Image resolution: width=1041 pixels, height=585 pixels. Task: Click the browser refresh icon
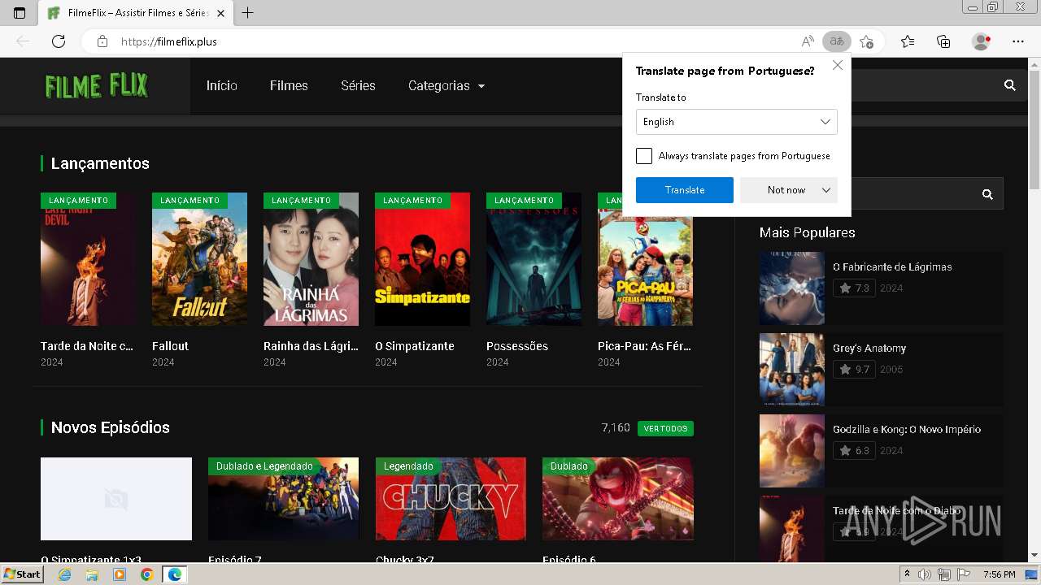[x=59, y=41]
